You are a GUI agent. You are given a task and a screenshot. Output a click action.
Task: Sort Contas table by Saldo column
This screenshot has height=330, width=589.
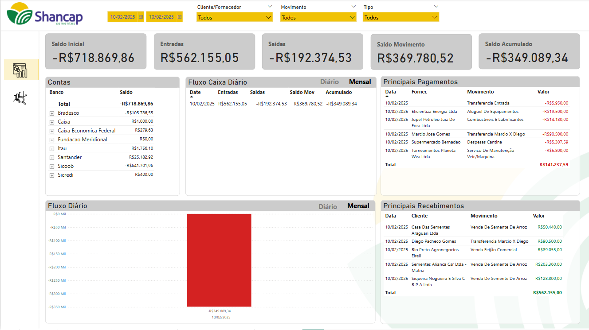point(126,93)
